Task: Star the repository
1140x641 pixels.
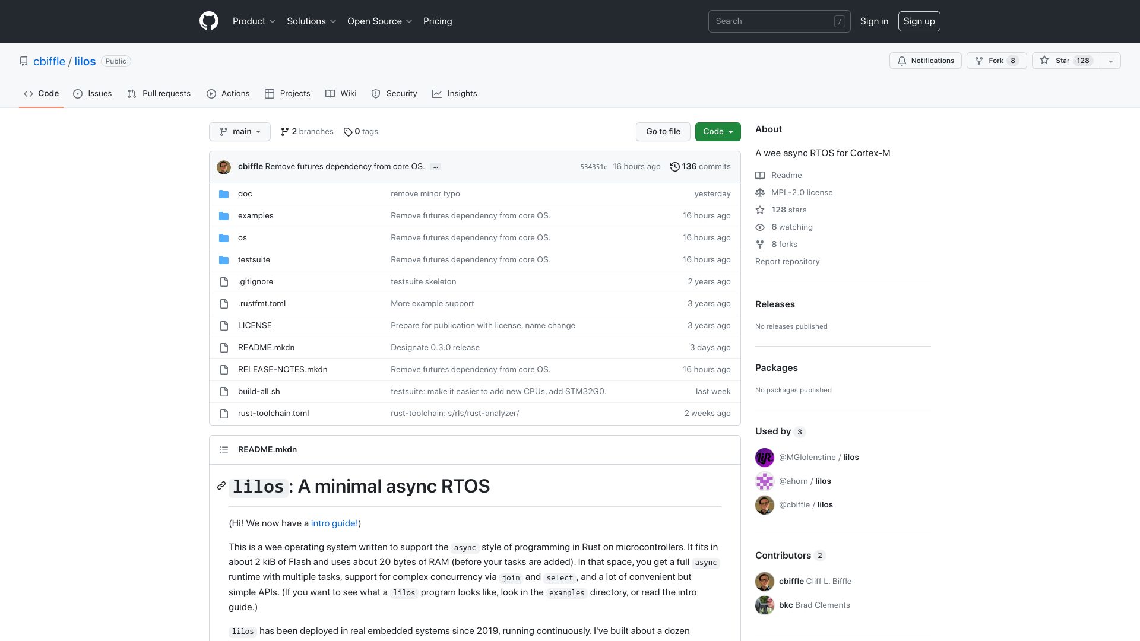Action: point(1066,61)
